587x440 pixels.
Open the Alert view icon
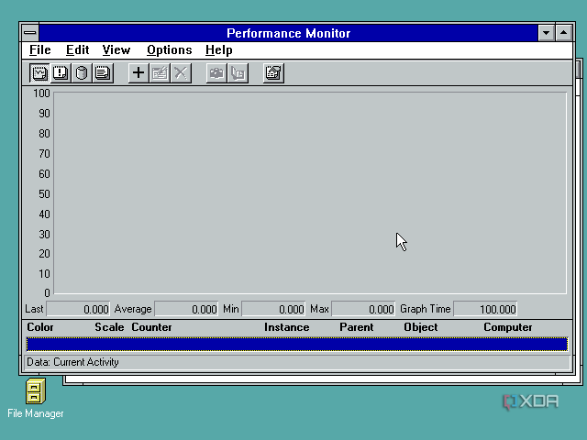[61, 73]
